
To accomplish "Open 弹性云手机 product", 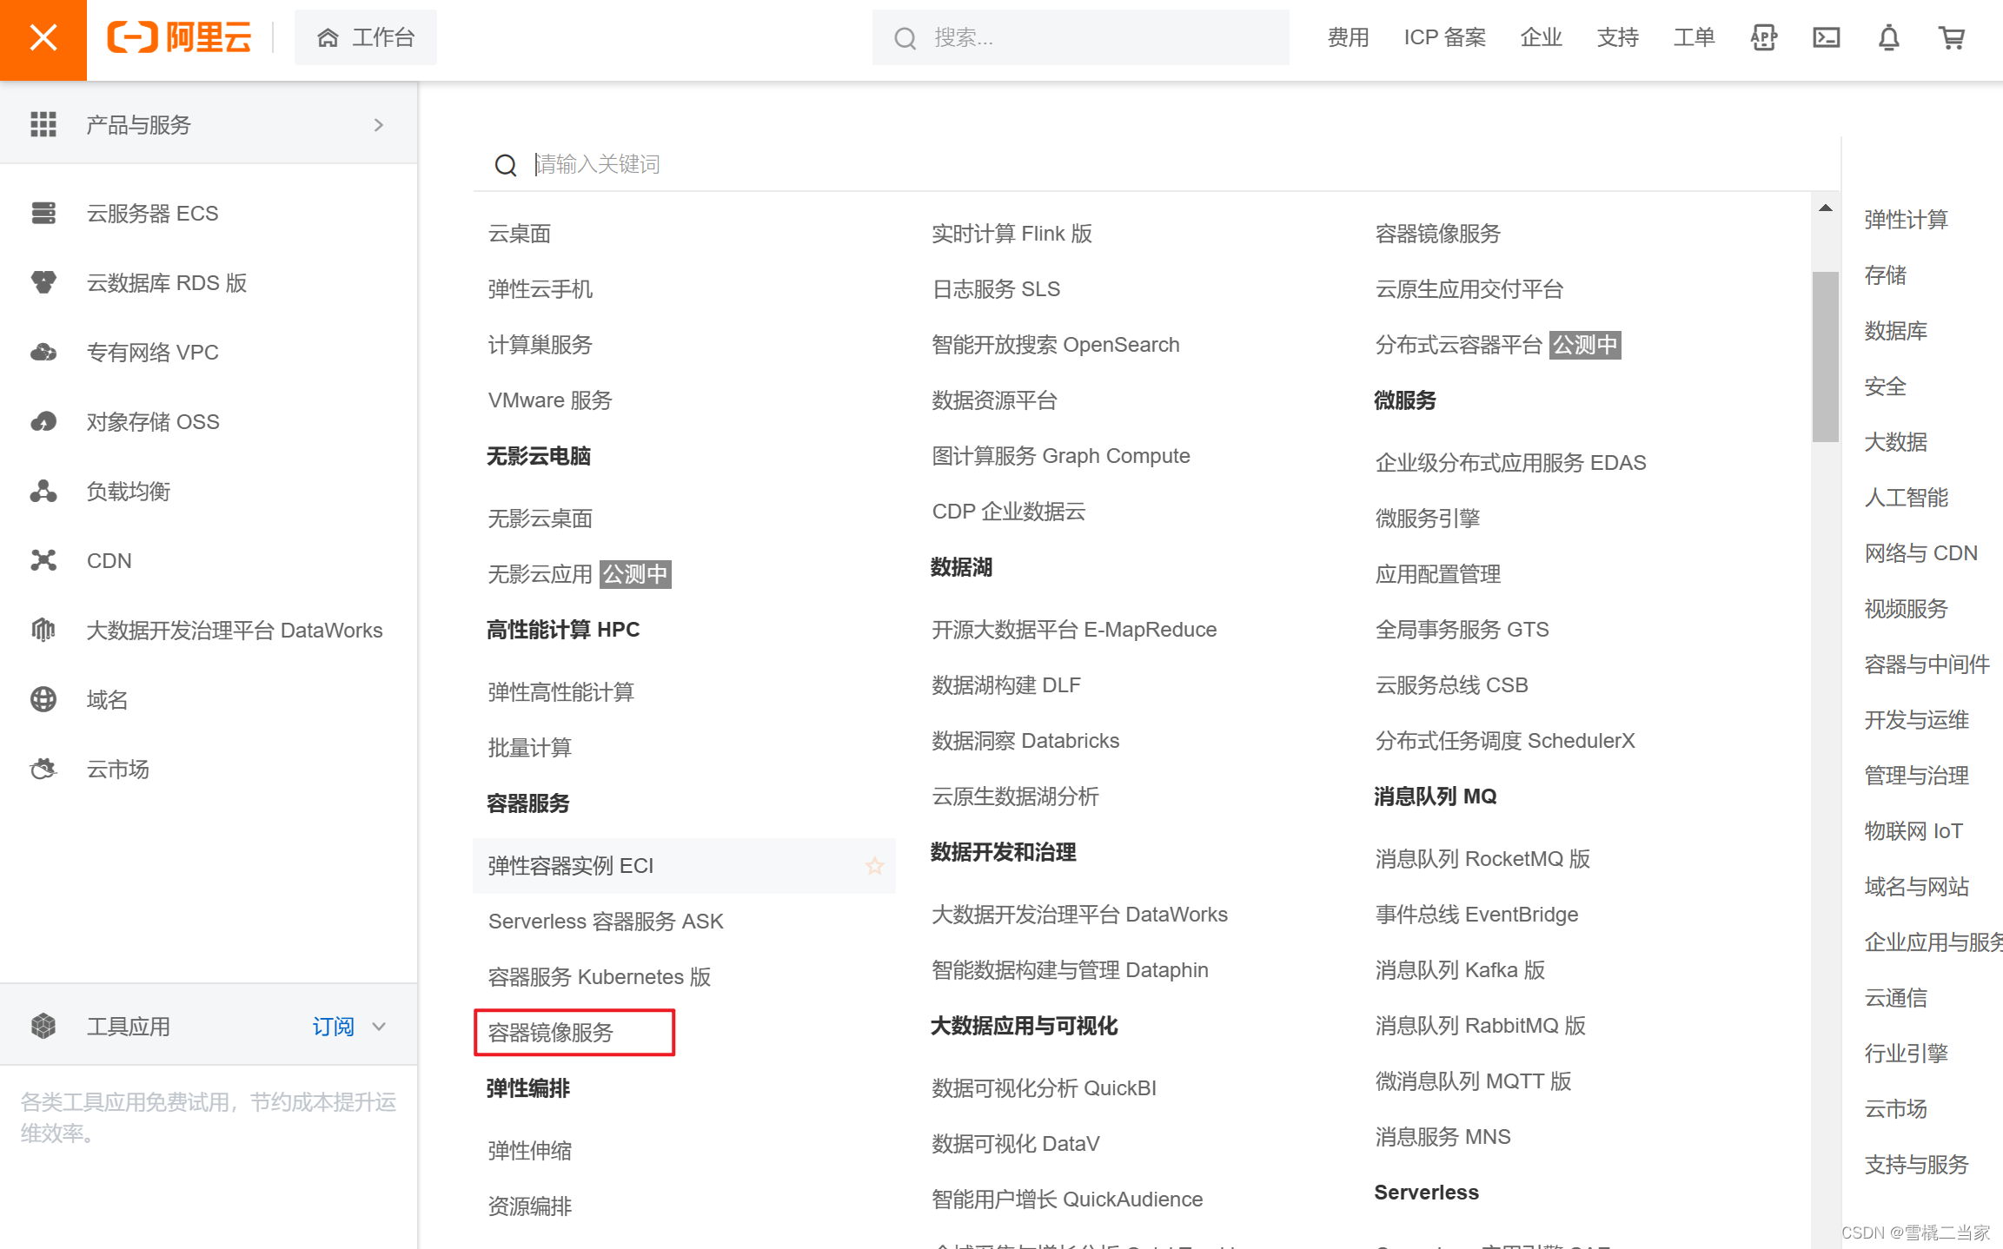I will (541, 289).
